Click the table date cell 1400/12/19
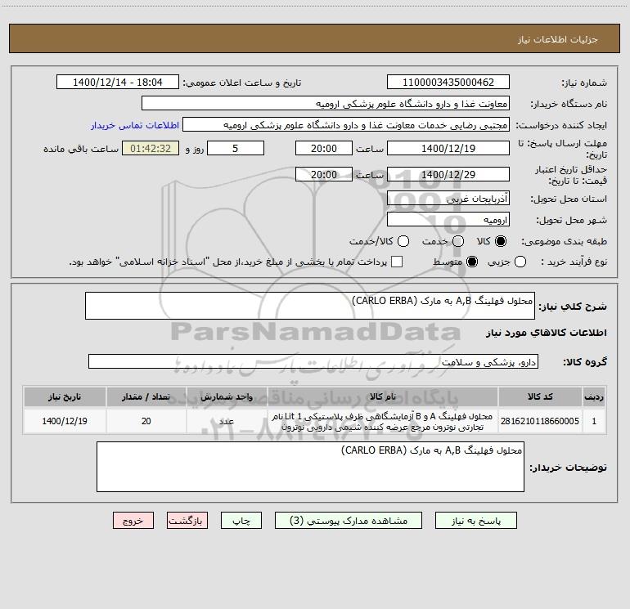This screenshot has width=630, height=609. coord(65,421)
